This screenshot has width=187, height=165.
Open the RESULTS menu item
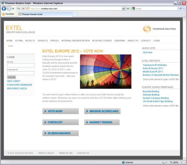tap(30, 40)
